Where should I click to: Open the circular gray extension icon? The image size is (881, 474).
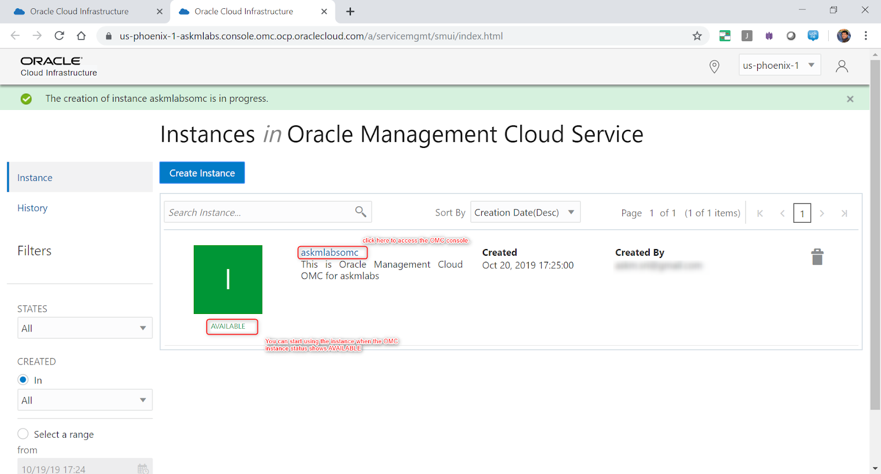(791, 36)
